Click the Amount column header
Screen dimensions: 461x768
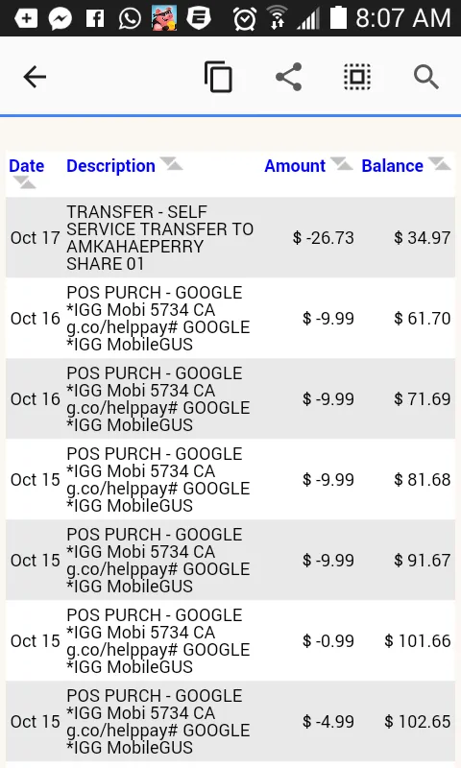pyautogui.click(x=295, y=166)
